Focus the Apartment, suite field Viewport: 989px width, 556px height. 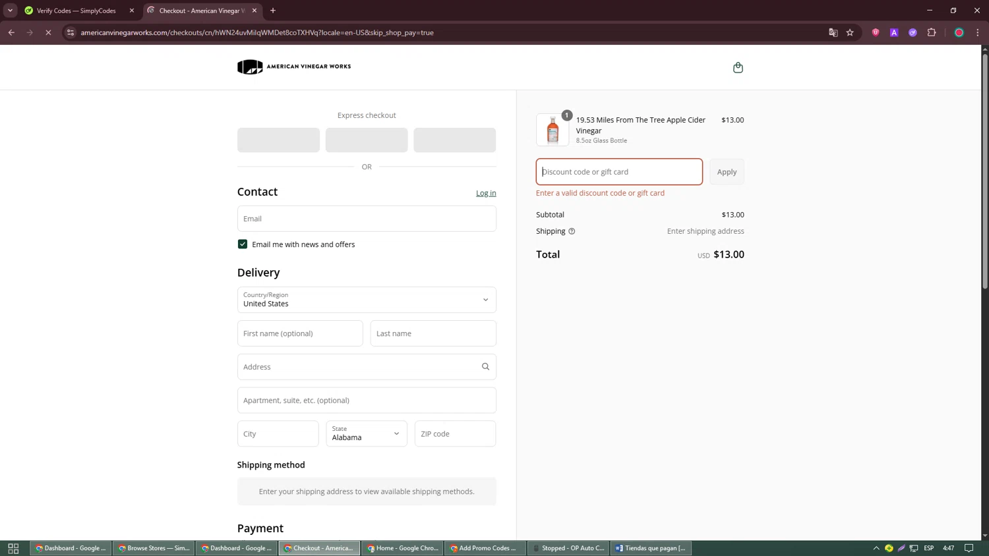coord(367,401)
